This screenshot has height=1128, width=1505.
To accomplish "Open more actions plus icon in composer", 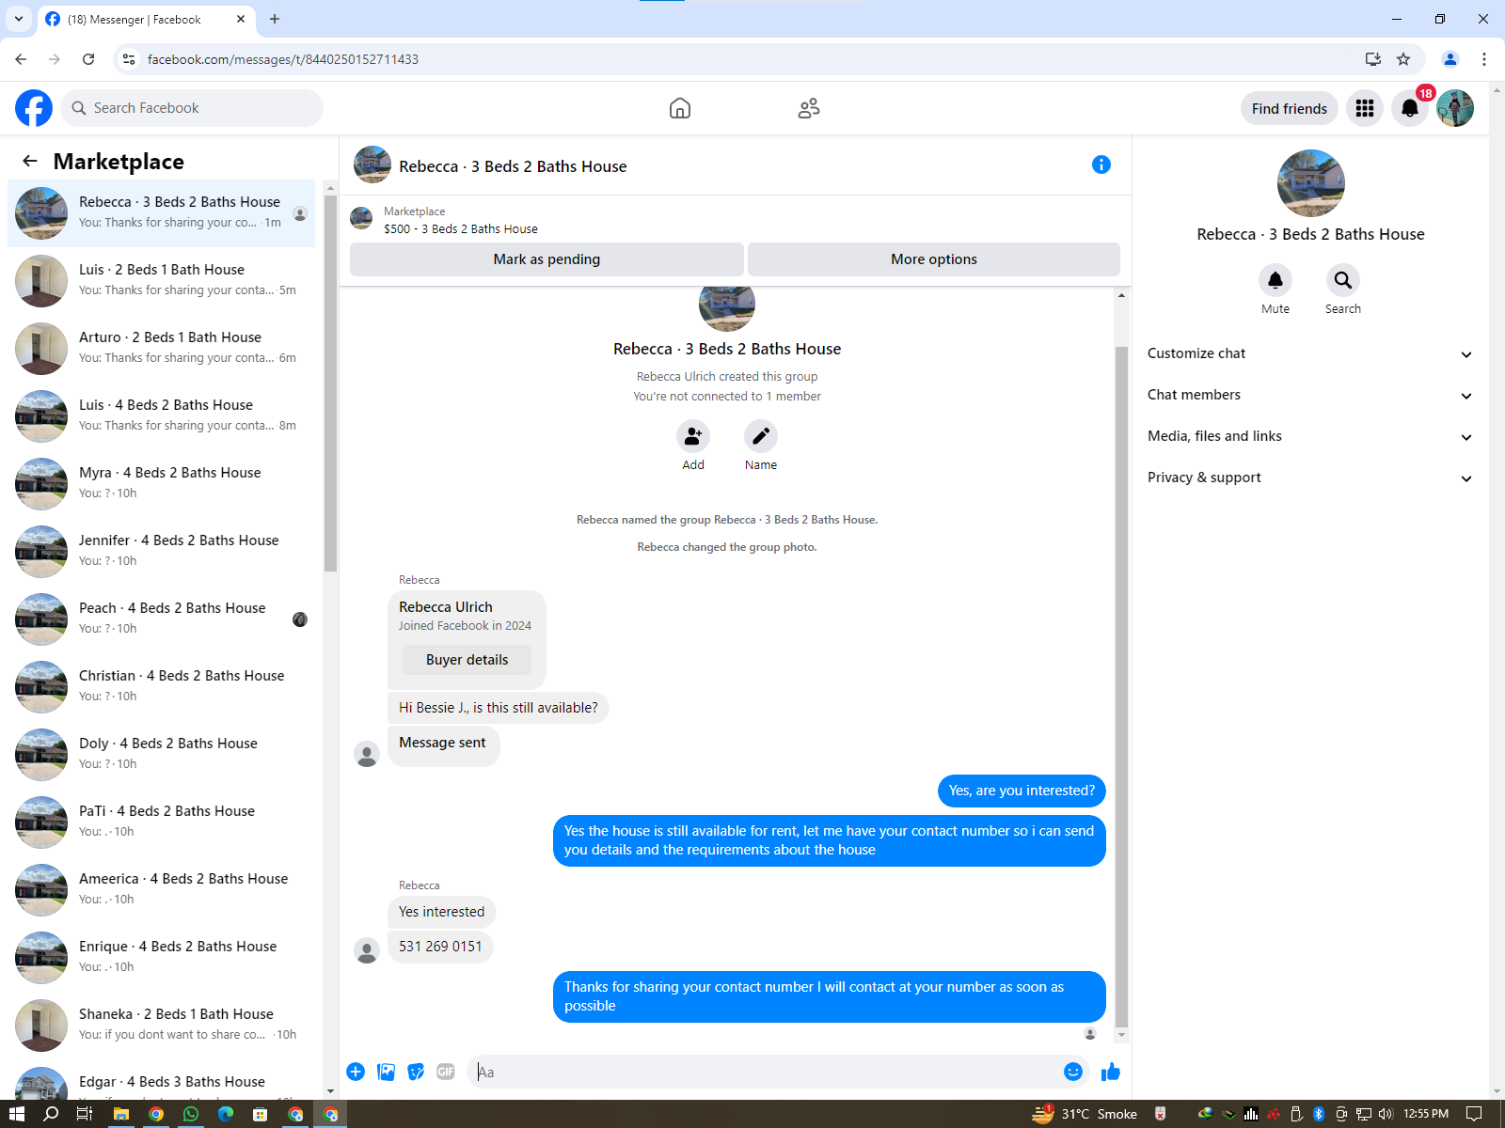I will click(356, 1072).
